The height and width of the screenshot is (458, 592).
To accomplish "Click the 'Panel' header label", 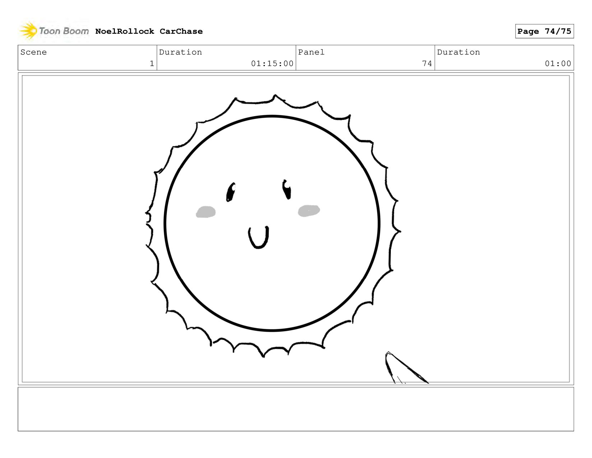I will [311, 52].
